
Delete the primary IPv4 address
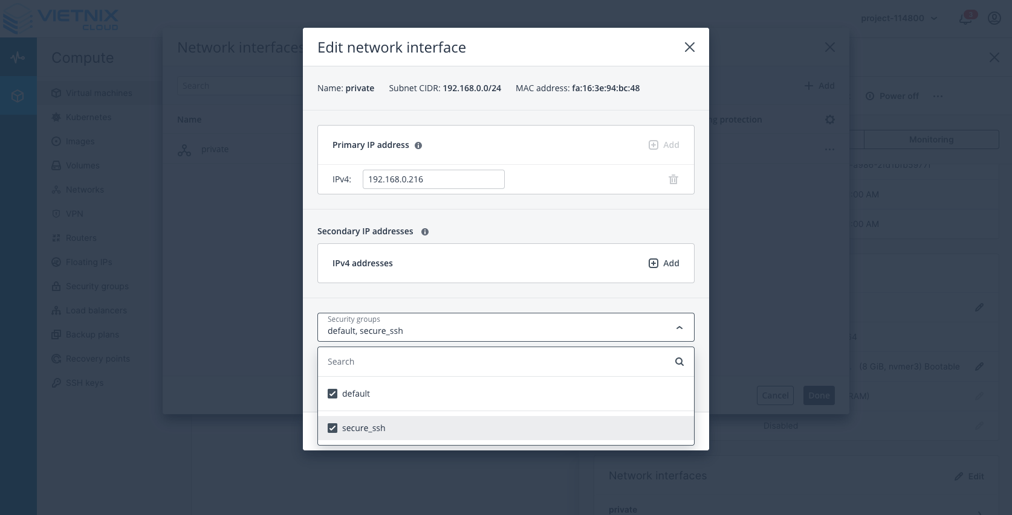tap(673, 179)
